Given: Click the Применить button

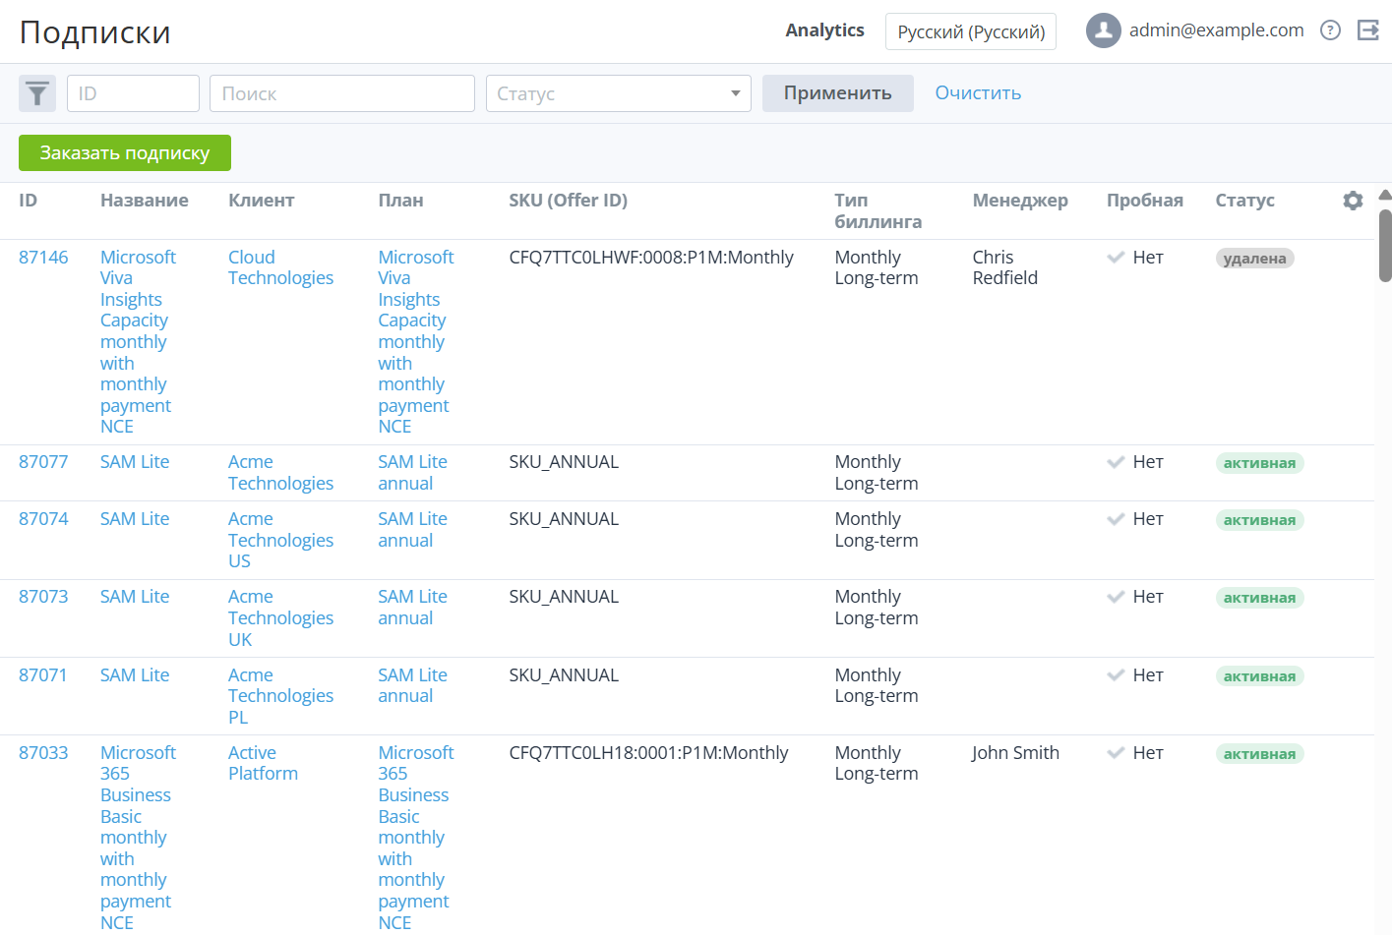Looking at the screenshot, I should (x=838, y=93).
